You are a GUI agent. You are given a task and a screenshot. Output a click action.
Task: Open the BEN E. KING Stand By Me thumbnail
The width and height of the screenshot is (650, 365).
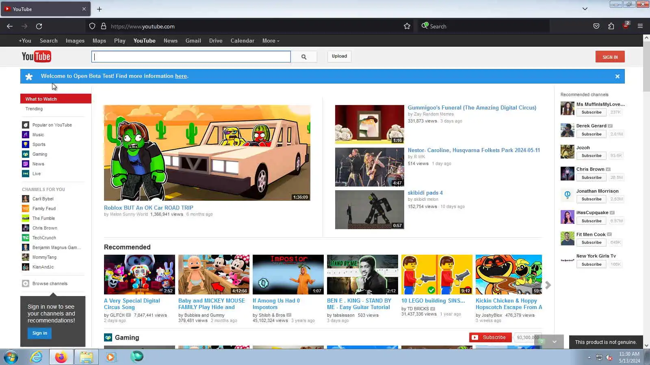coord(362,275)
